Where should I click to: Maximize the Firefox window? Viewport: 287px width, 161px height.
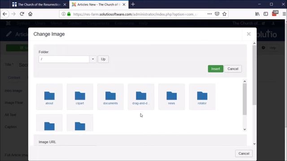click(x=271, y=4)
